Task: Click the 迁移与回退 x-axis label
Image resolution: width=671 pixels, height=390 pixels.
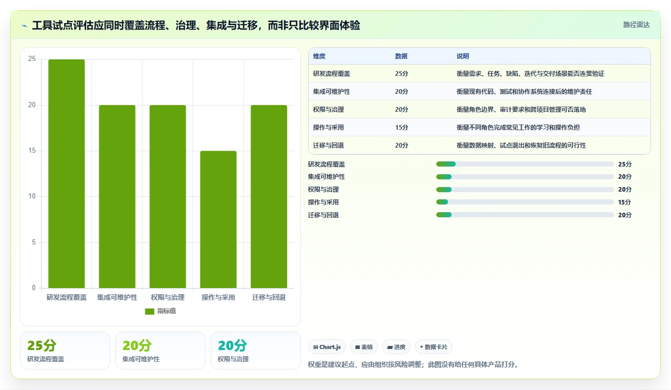Action: (x=269, y=297)
